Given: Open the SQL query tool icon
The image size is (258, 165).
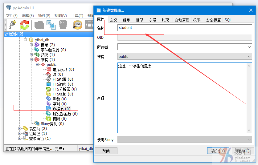Looking at the screenshot, I should 77,25.
